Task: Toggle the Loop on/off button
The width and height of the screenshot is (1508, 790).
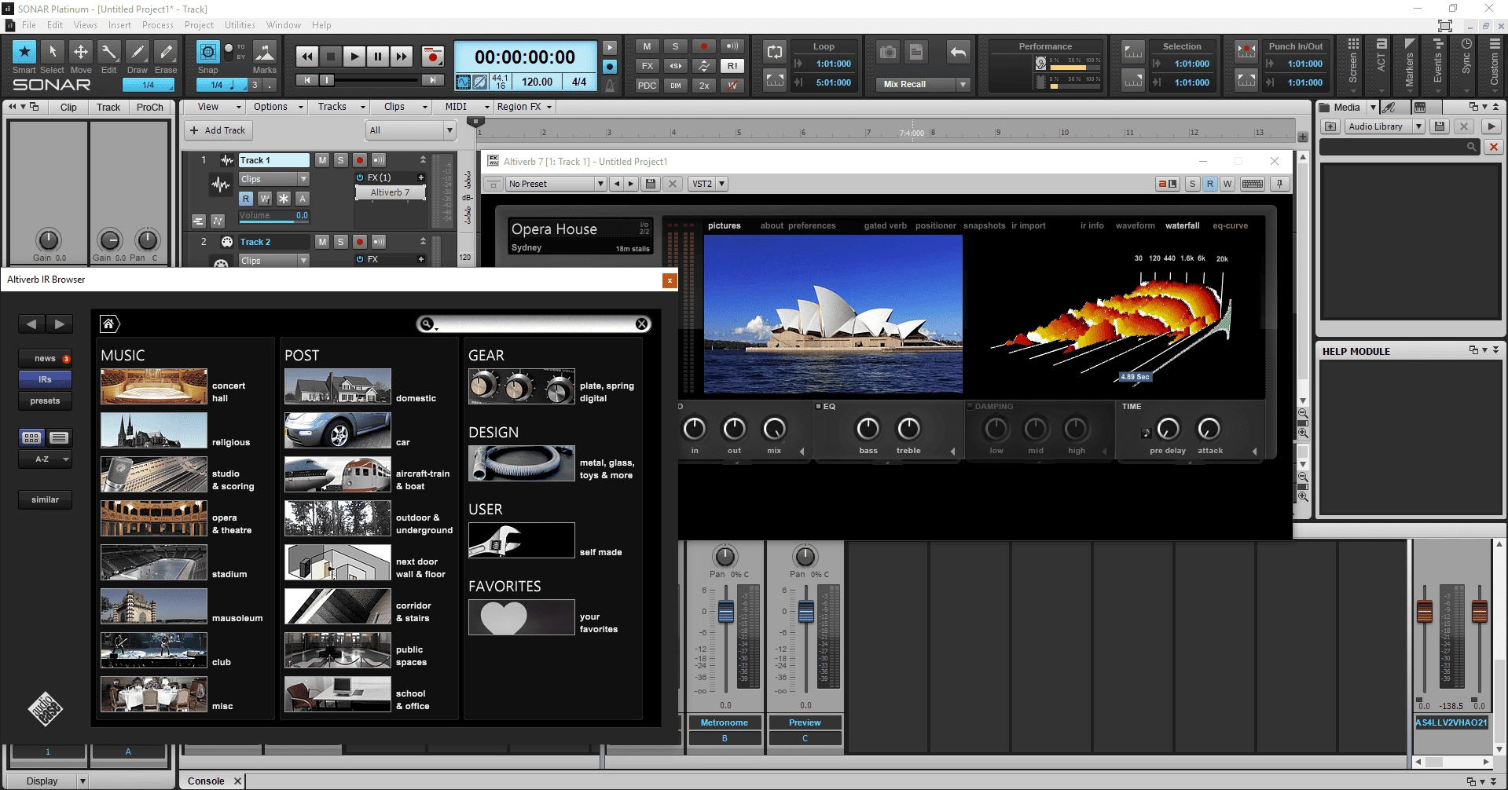Action: click(775, 52)
